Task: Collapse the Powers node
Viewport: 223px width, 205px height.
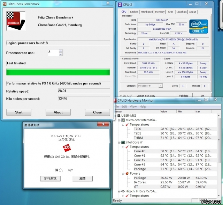Action: [123, 174]
